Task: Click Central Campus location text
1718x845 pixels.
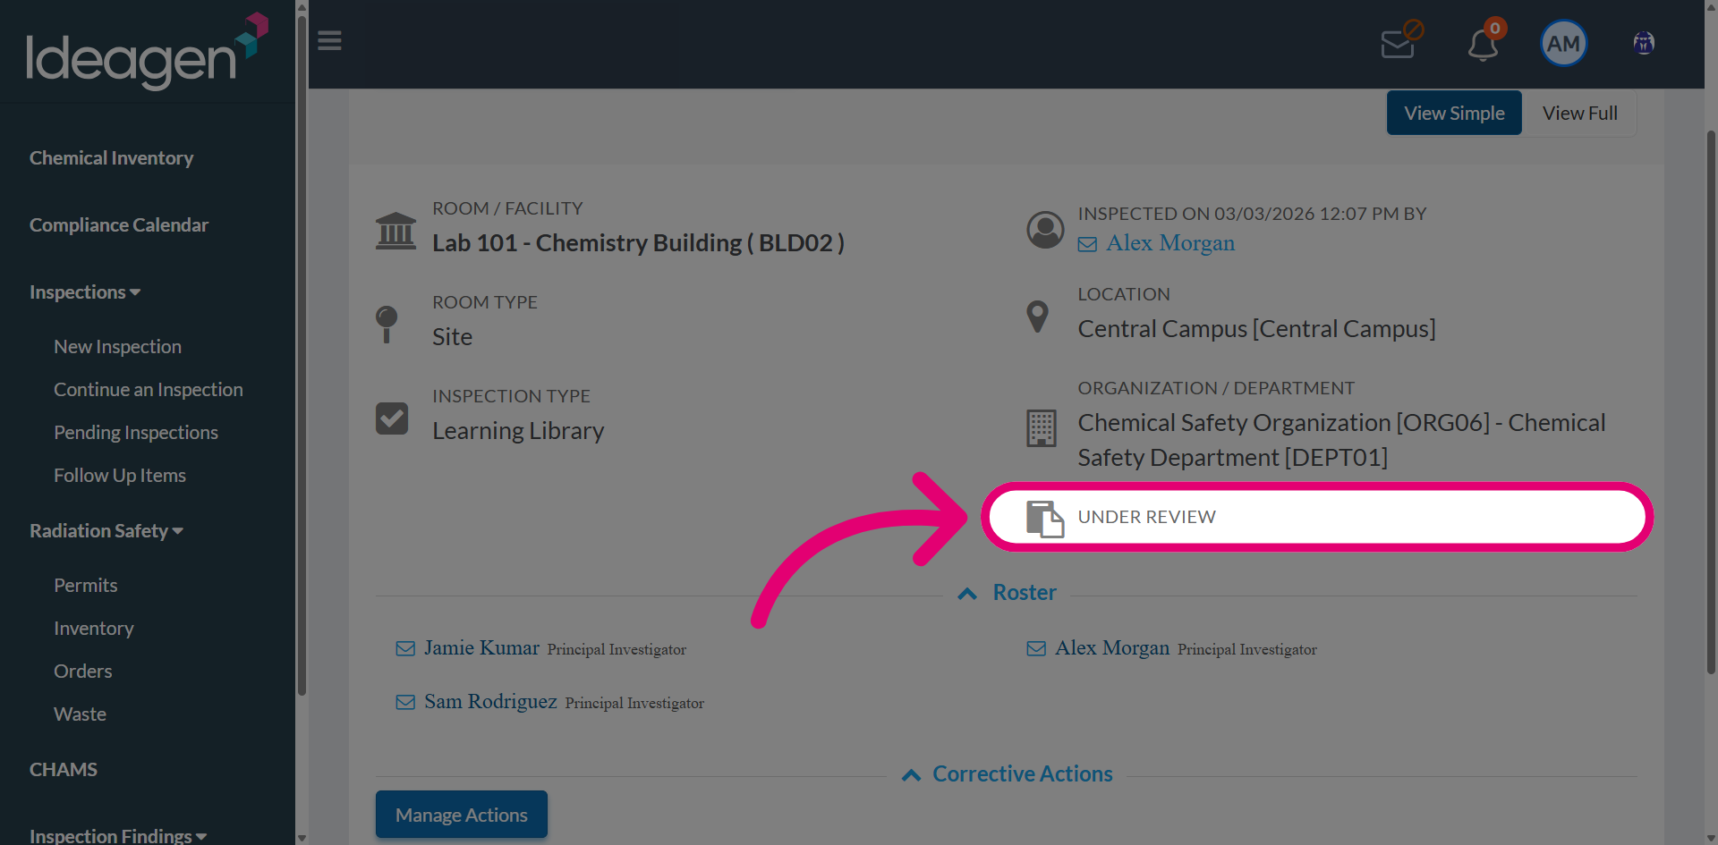Action: click(x=1256, y=329)
